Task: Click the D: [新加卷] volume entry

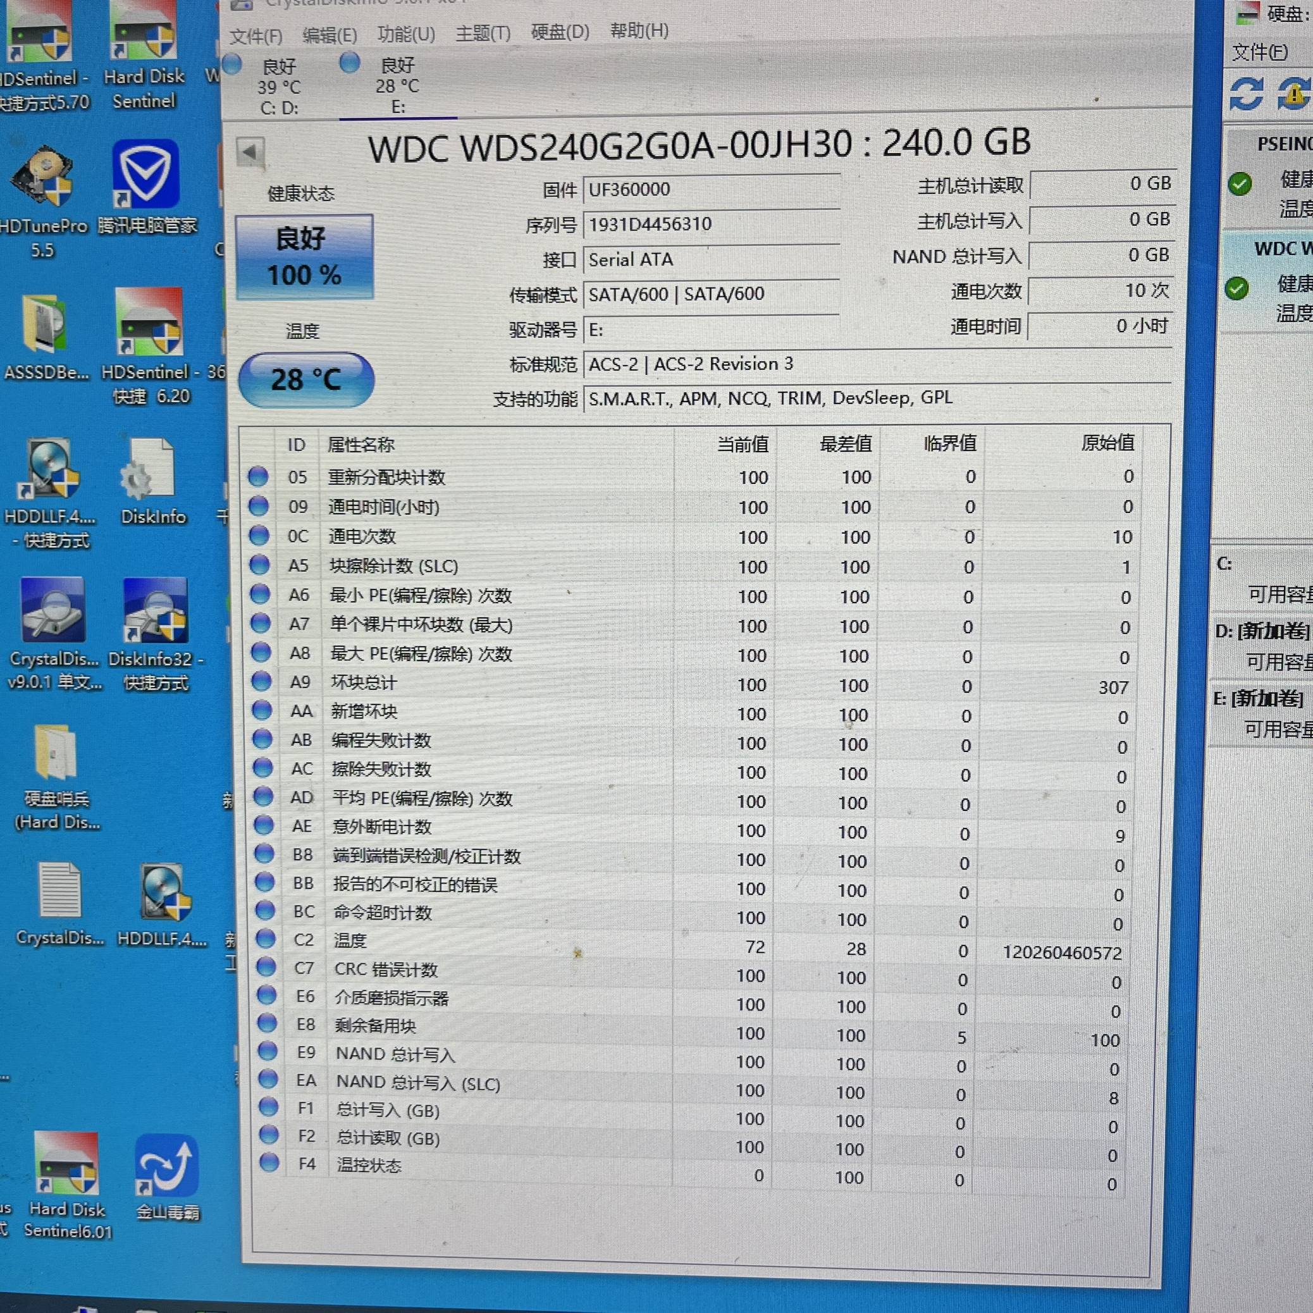Action: point(1262,646)
